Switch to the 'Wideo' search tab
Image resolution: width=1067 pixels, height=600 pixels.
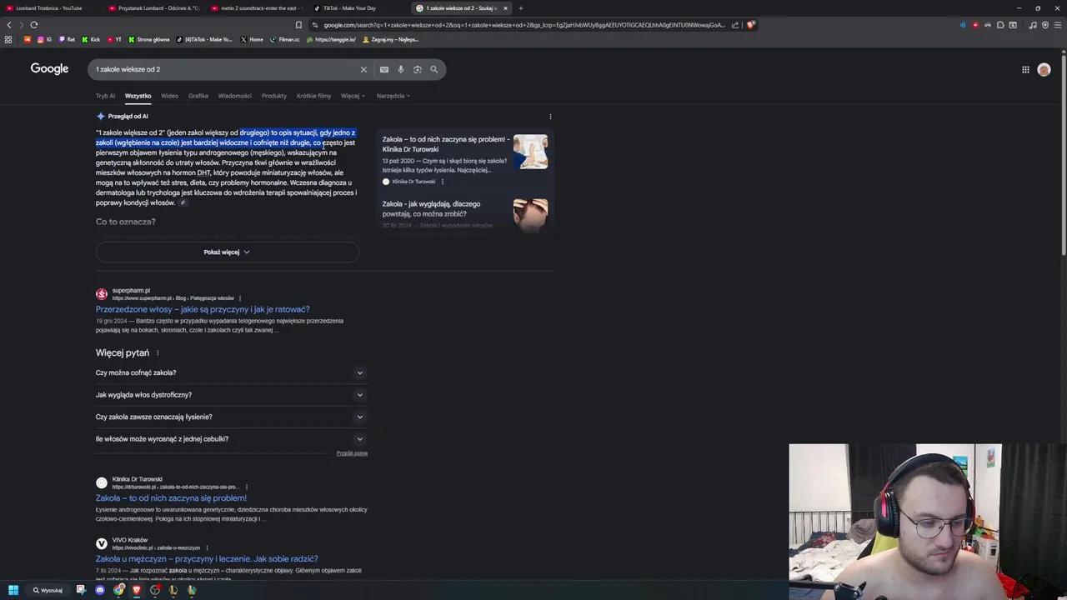click(169, 96)
